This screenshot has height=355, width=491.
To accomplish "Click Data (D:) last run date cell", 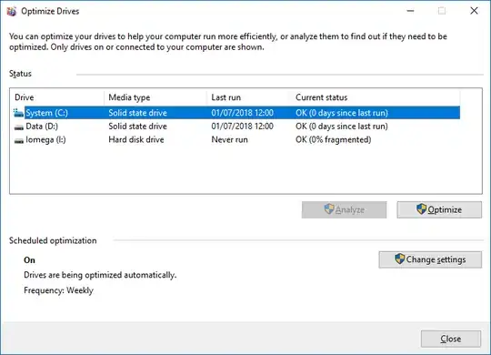I will (x=242, y=127).
